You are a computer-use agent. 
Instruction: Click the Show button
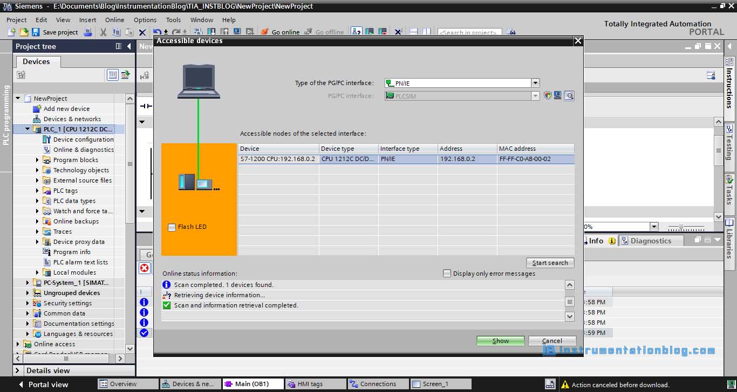point(501,341)
